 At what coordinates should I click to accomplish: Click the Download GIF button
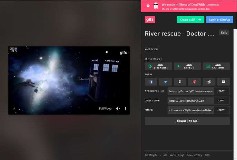tap(187, 121)
